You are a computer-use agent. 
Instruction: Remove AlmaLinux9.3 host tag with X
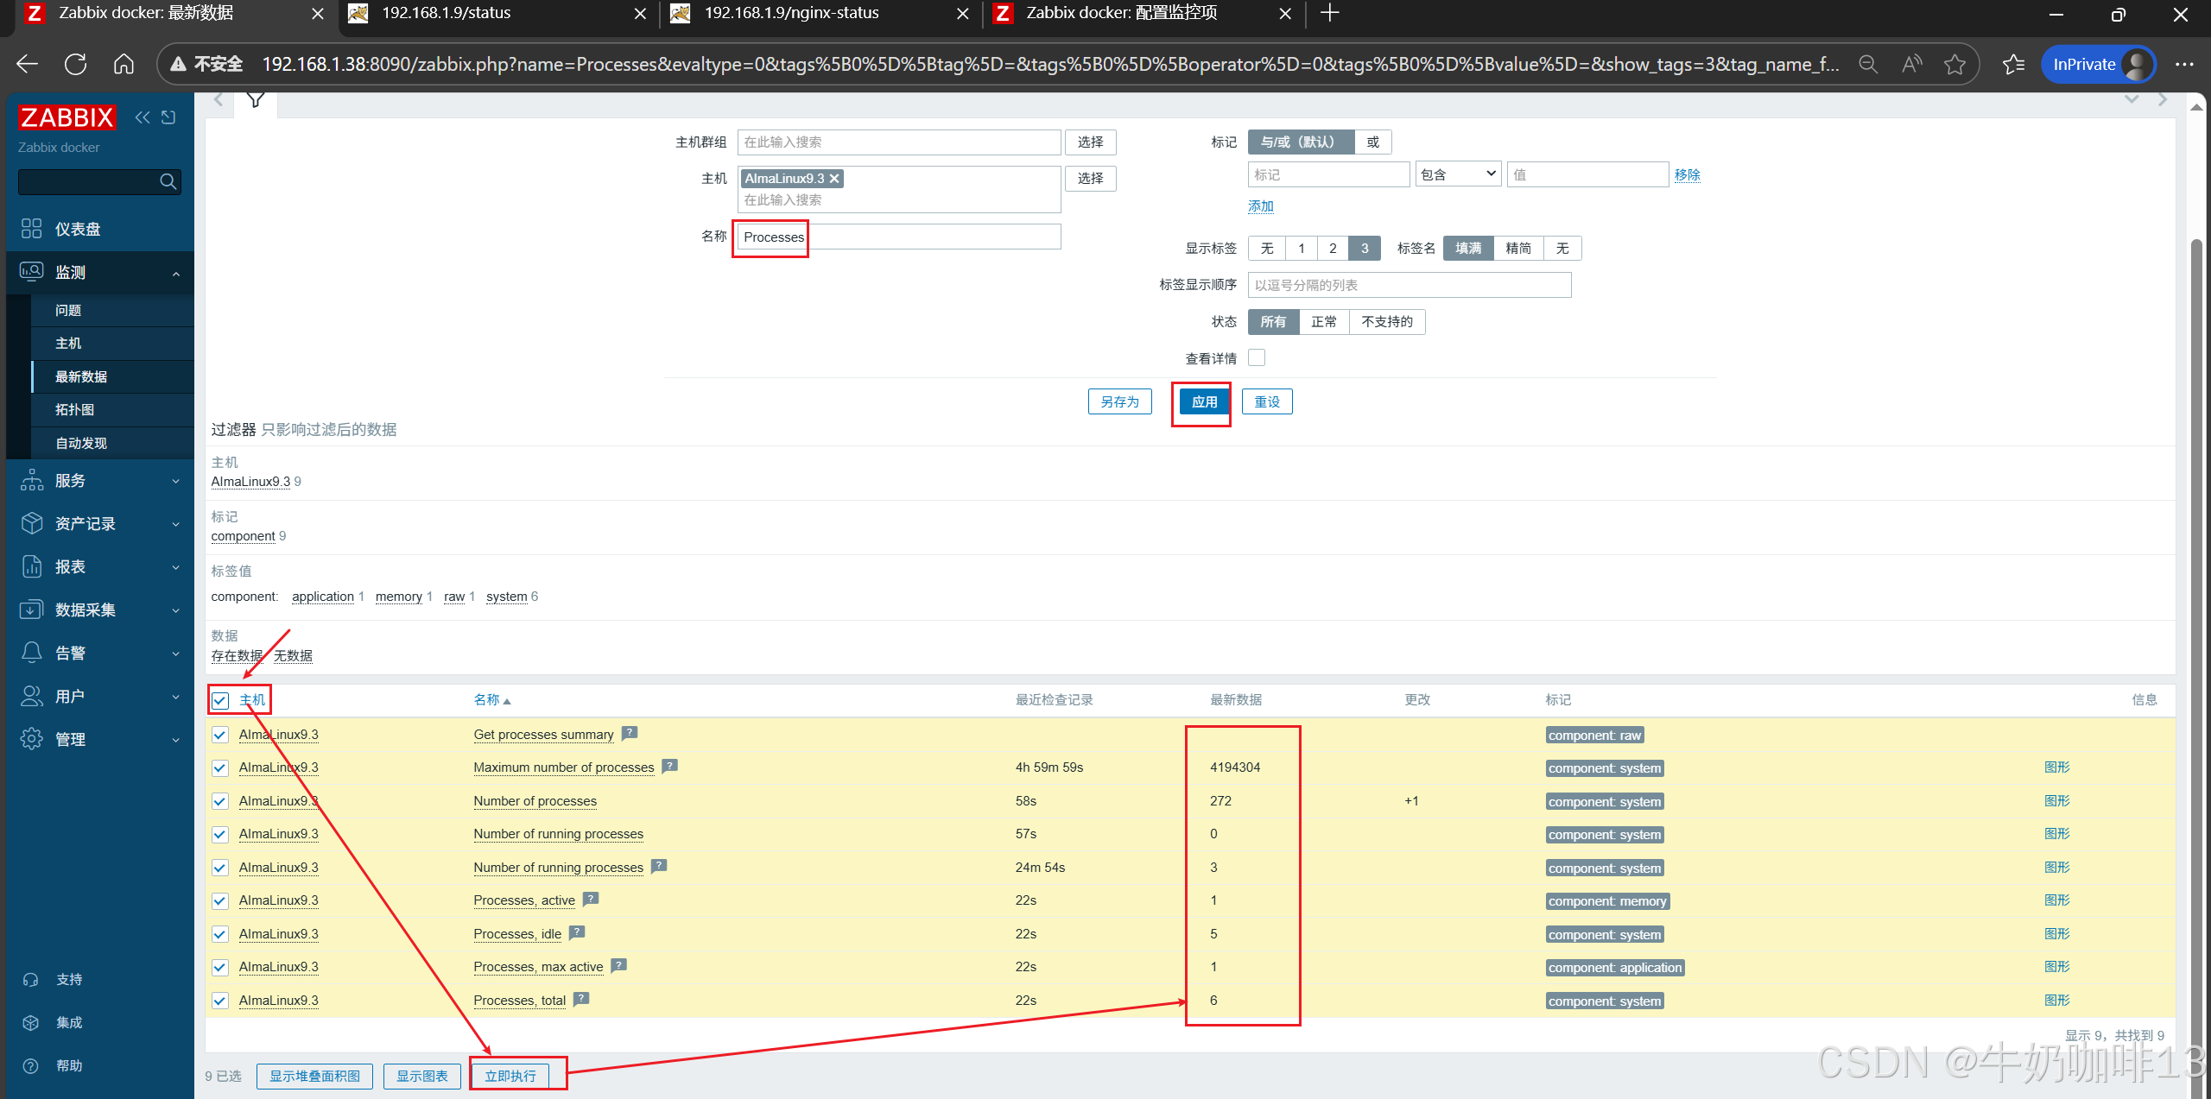[x=834, y=179]
